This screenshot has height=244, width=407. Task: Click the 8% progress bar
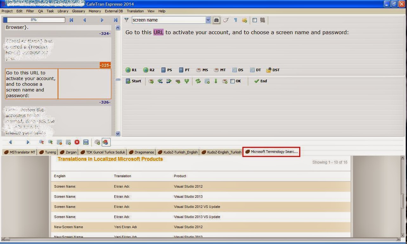[34, 20]
